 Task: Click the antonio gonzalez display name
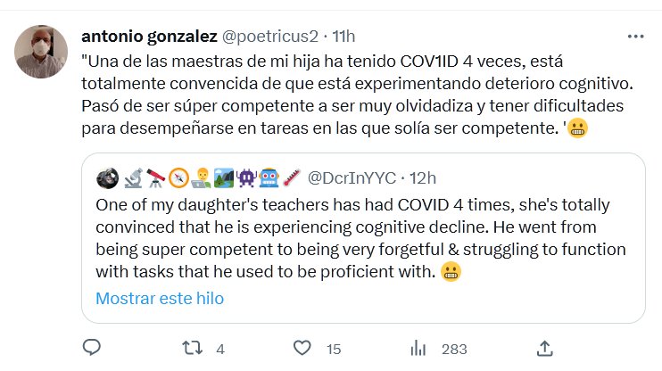(146, 37)
